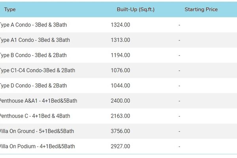
Task: Click the Starting Price column header
Action: [x=201, y=9]
